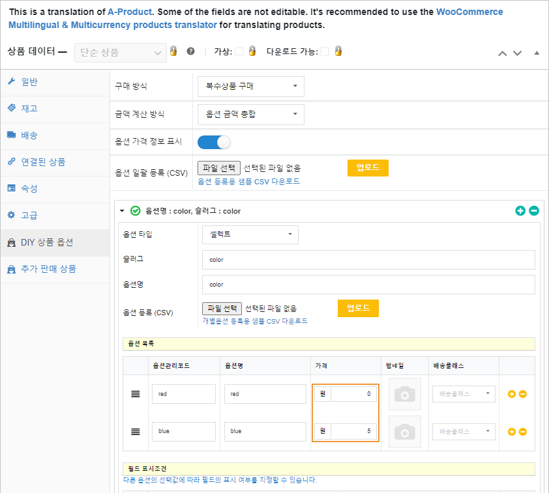This screenshot has width=549, height=493.
Task: Open 옵션 타입 셀렉트 dropdown
Action: click(250, 234)
